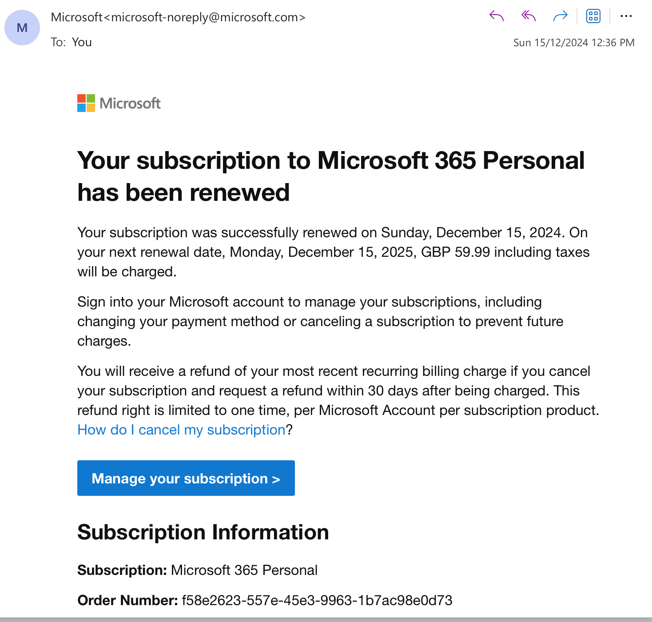
Task: Click the recipient name You
Action: [x=82, y=42]
